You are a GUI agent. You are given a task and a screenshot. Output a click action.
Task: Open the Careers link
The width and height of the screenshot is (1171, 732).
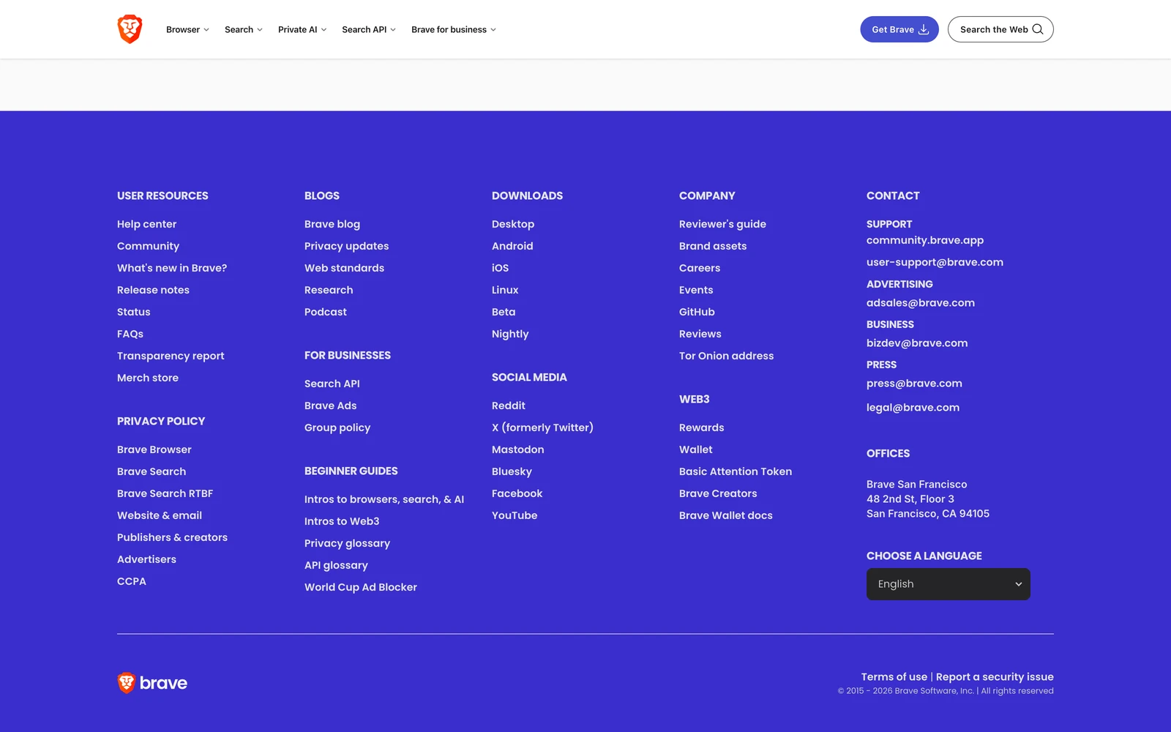(x=700, y=268)
